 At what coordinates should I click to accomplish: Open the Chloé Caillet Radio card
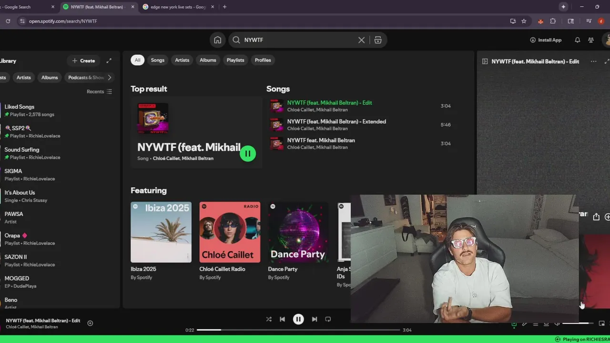tap(230, 242)
